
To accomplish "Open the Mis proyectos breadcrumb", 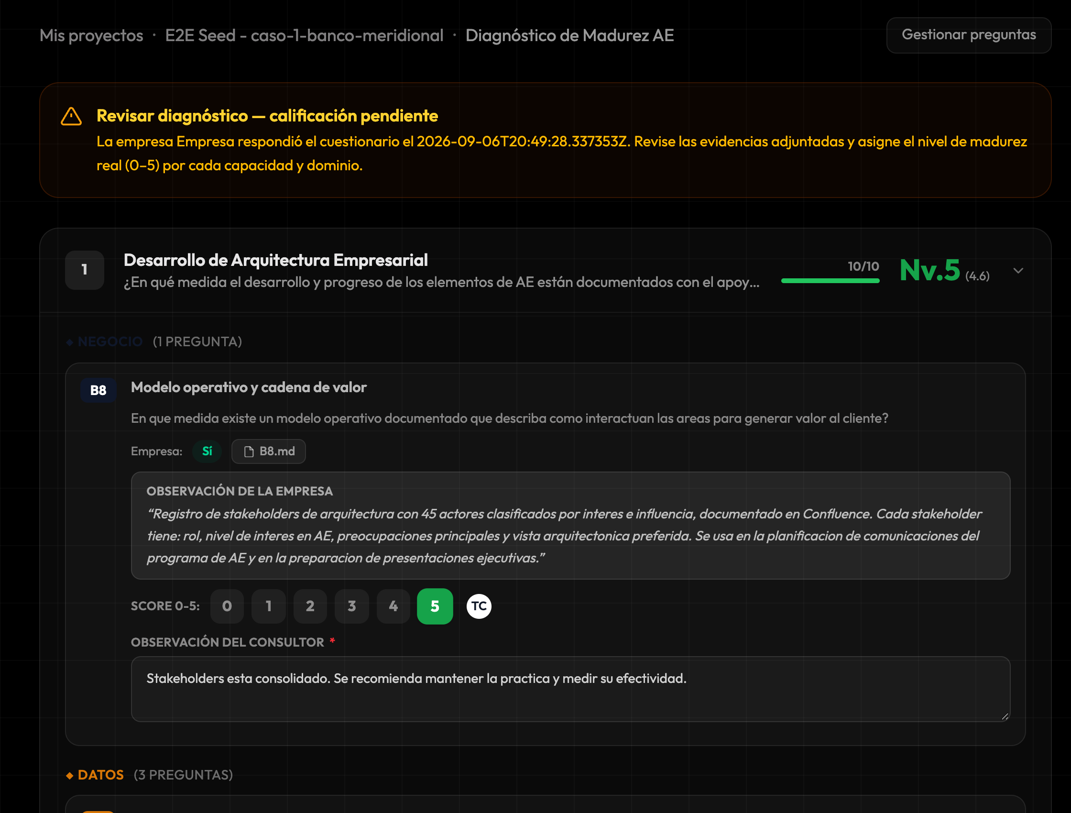I will click(x=91, y=35).
